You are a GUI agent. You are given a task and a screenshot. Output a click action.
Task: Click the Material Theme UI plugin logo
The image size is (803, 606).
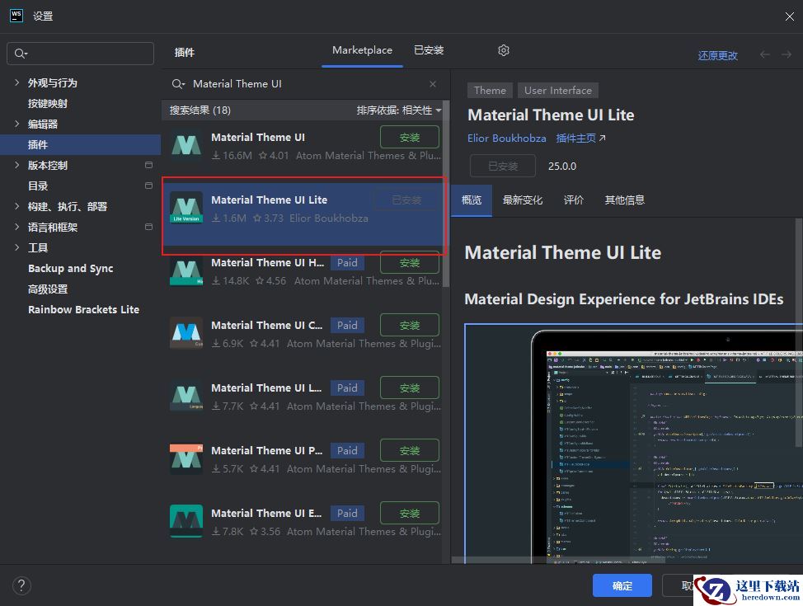185,145
